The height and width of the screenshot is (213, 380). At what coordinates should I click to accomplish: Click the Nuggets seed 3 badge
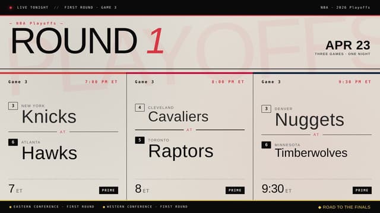267,109
